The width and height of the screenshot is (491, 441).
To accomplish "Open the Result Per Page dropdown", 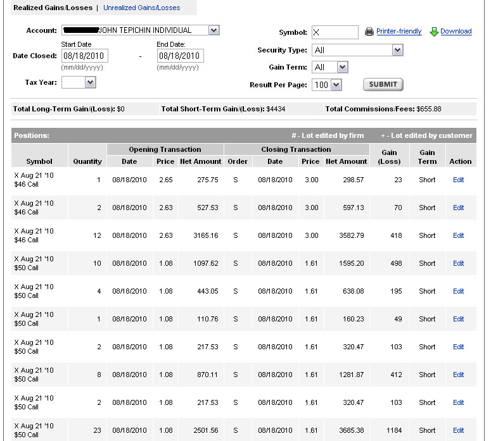I will click(336, 85).
